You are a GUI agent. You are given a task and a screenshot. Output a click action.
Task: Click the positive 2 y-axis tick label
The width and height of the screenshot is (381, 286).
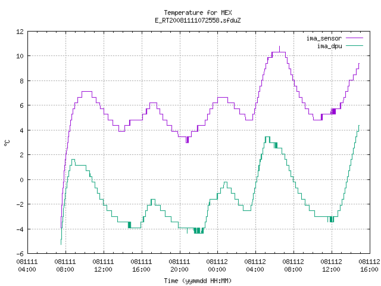coord(21,155)
